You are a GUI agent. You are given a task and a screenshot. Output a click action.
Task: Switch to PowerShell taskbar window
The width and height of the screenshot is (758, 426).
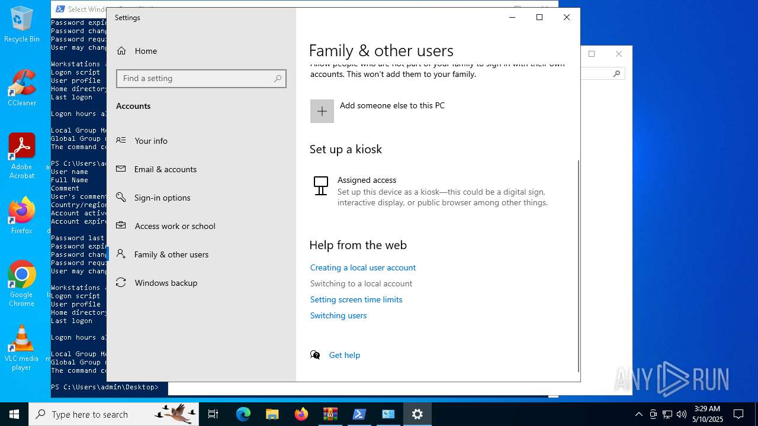(x=359, y=414)
